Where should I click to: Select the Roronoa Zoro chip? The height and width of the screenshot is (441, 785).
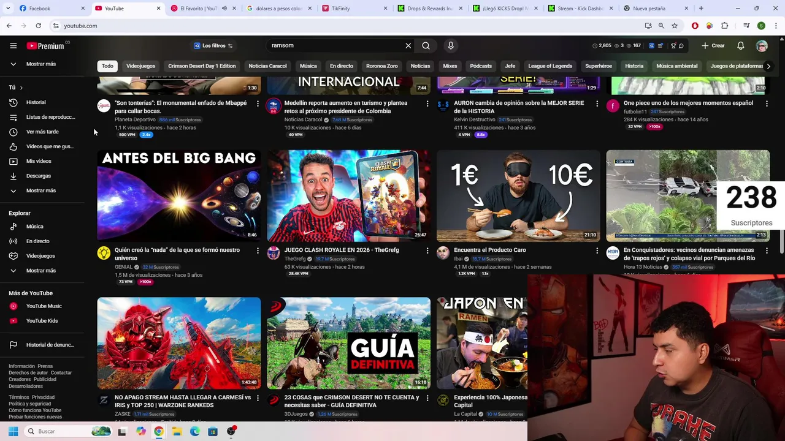coord(382,66)
